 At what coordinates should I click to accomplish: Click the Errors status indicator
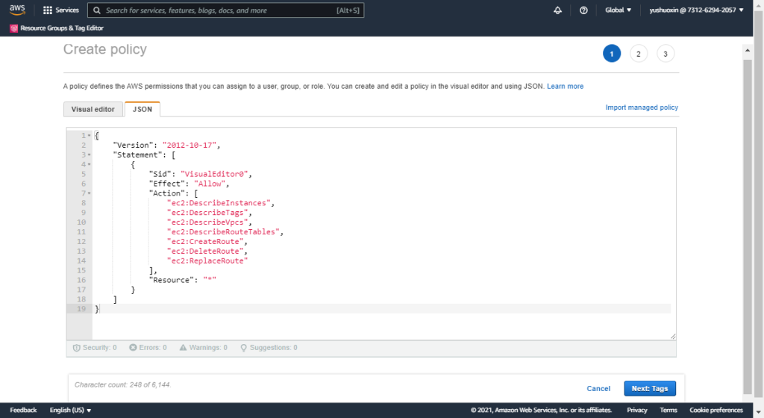click(133, 348)
